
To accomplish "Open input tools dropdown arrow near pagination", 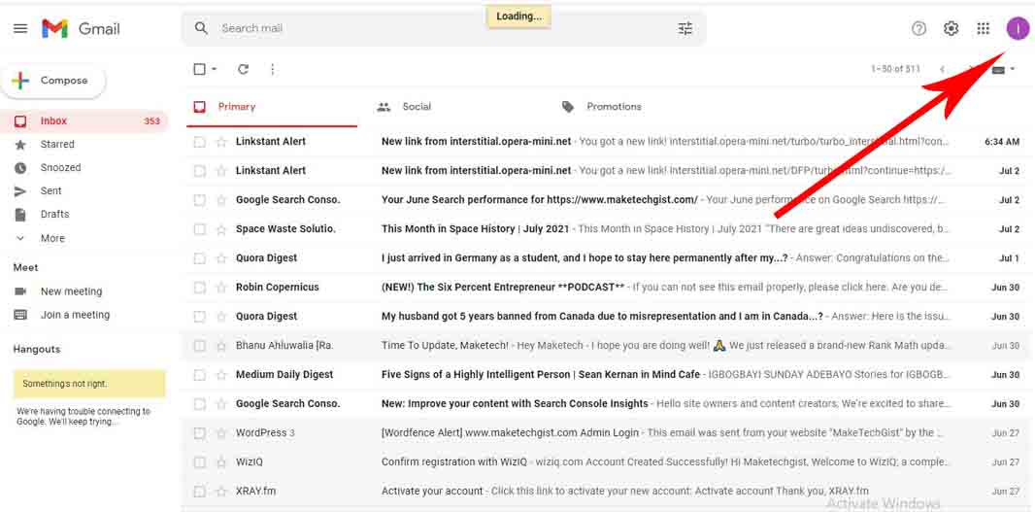I will pyautogui.click(x=1013, y=69).
